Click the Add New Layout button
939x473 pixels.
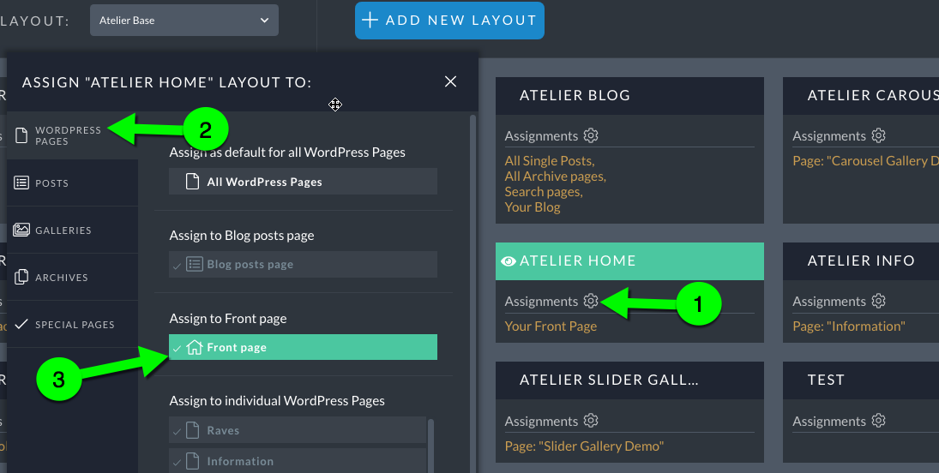pos(449,21)
